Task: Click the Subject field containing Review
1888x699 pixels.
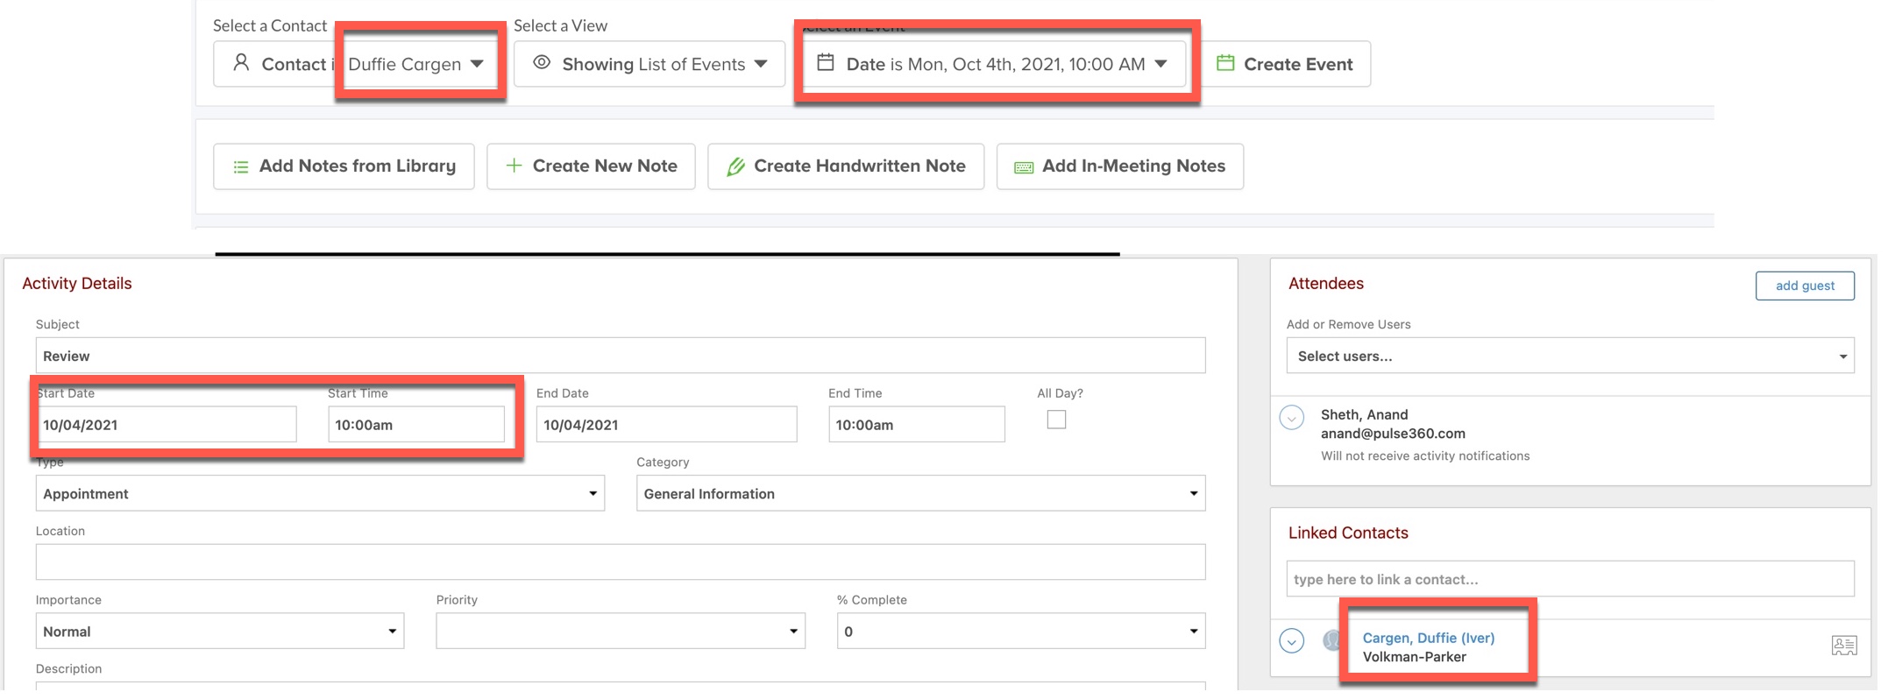Action: (x=620, y=357)
